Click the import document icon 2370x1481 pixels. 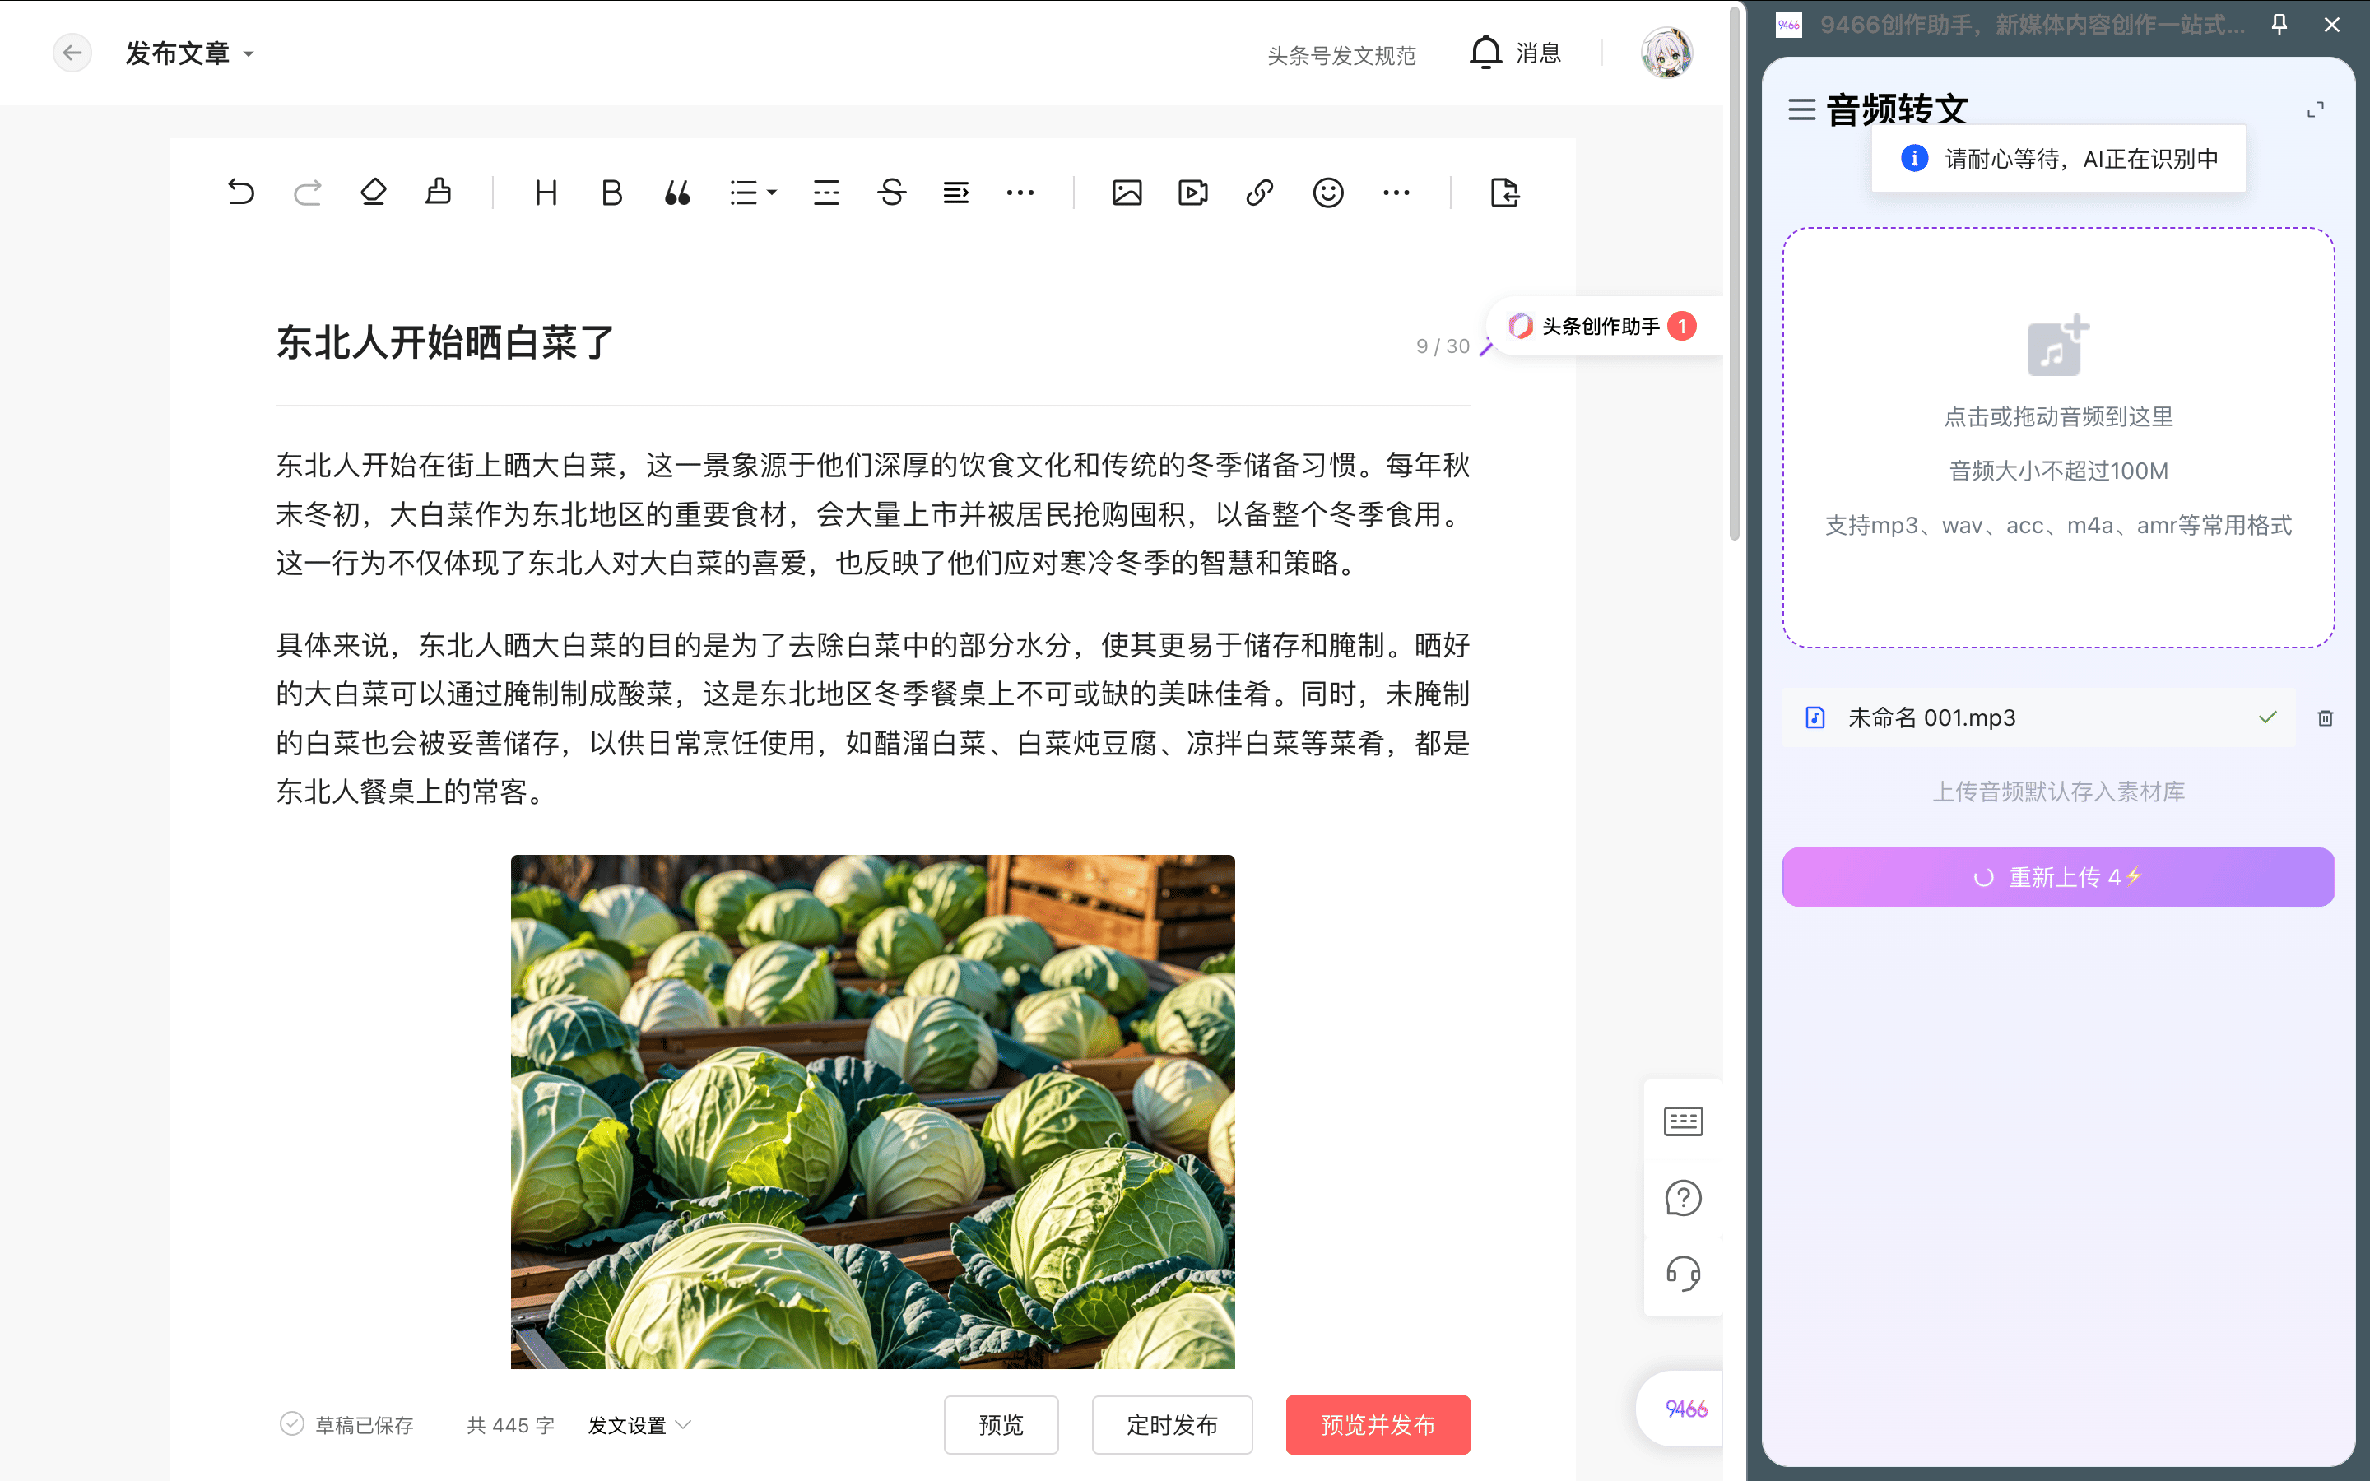coord(1505,192)
